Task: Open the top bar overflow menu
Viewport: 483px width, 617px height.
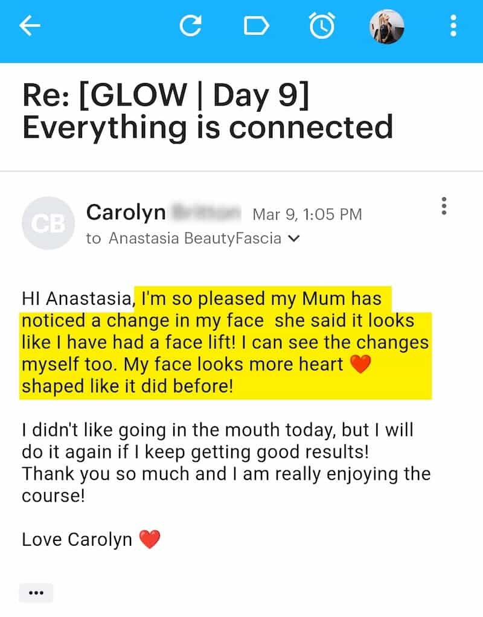Action: coord(453,26)
